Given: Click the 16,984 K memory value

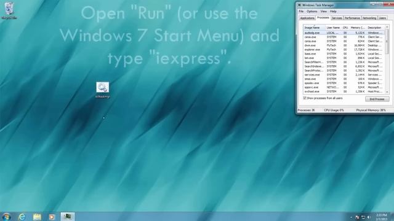Looking at the screenshot, I should click(360, 45).
